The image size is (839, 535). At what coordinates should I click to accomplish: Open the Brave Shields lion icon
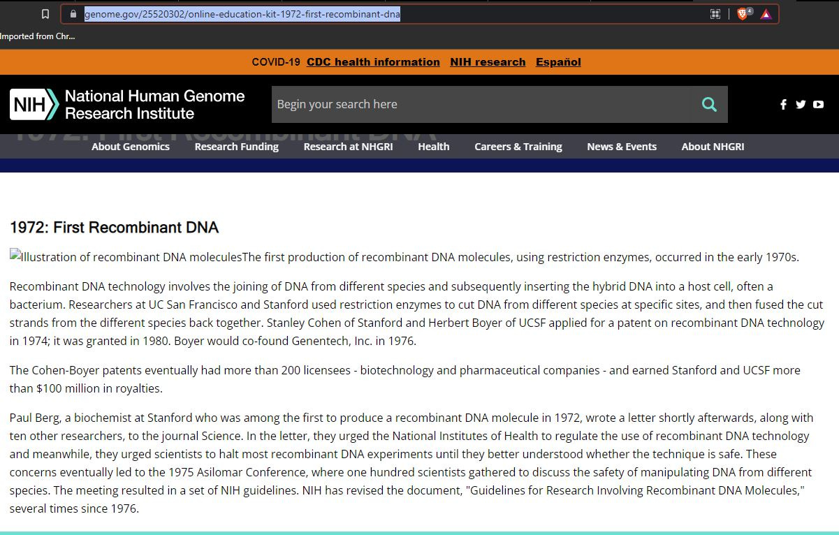(743, 13)
